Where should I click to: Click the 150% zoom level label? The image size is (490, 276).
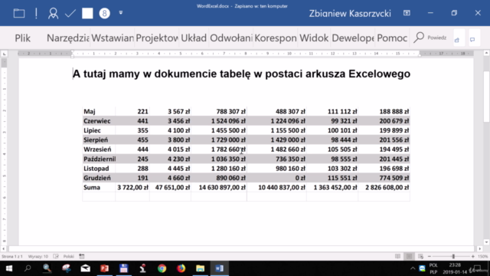tap(483, 256)
